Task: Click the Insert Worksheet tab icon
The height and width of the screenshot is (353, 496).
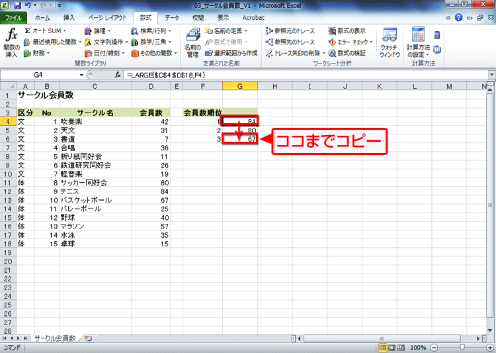Action: [88, 338]
